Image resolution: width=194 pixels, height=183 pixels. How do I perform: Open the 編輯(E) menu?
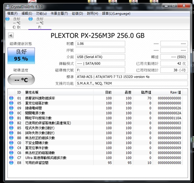pyautogui.click(x=27, y=14)
